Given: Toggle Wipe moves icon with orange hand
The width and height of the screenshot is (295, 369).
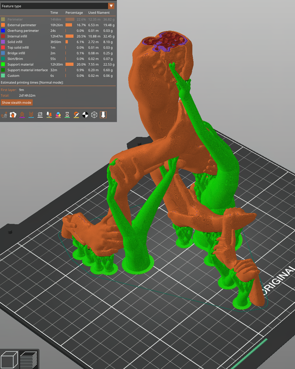Looking at the screenshot, I should (x=13, y=115).
